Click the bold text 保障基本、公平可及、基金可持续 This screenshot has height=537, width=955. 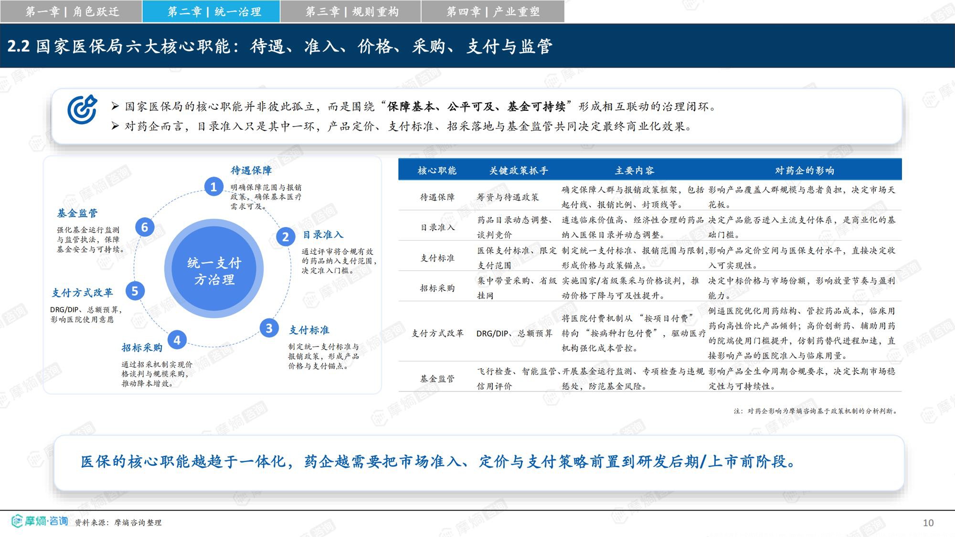(476, 106)
